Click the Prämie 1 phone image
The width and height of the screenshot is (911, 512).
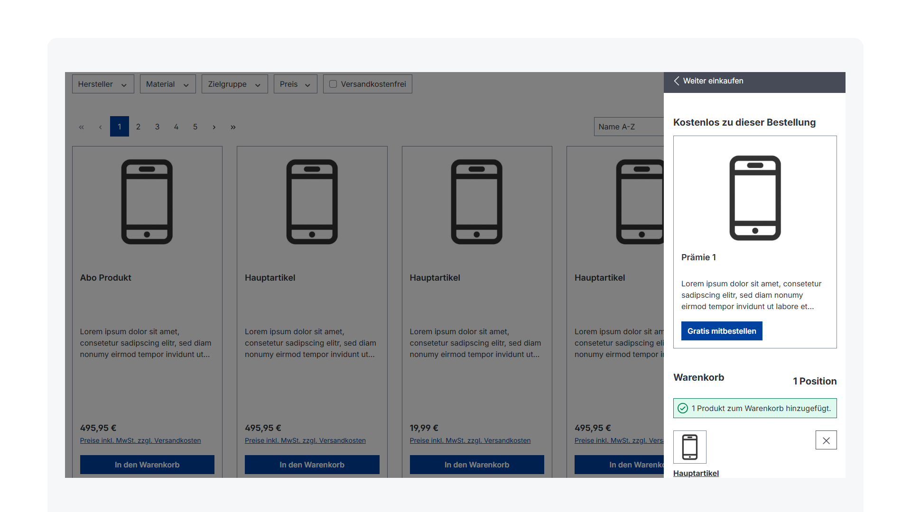pos(754,198)
